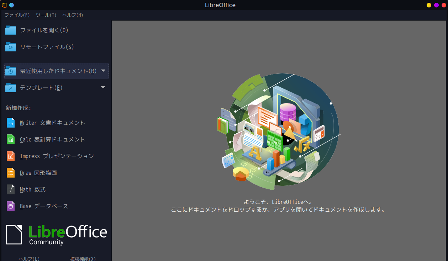Expand the テンプレート dropdown arrow
Viewport: 448px width, 261px height.
click(103, 87)
